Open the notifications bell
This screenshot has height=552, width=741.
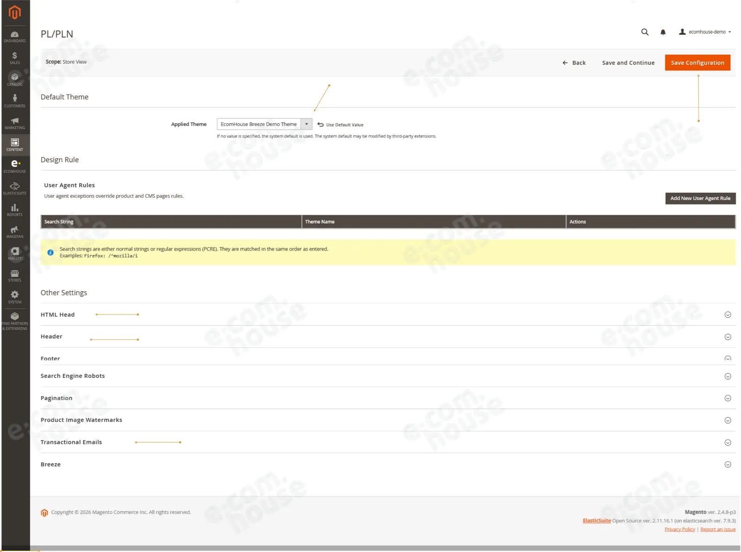click(x=663, y=32)
